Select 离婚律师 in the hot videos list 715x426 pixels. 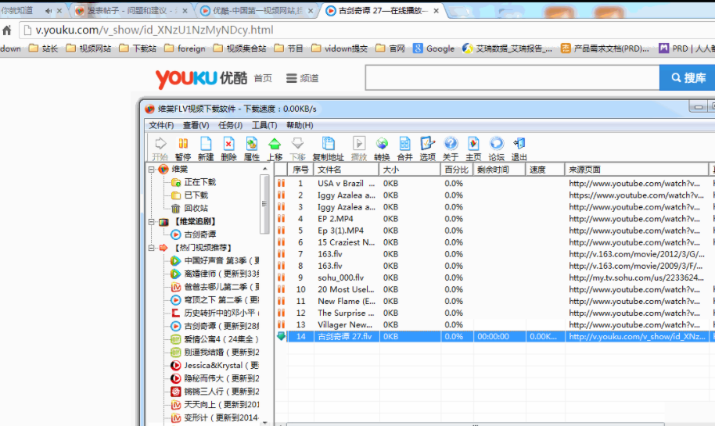coord(215,274)
